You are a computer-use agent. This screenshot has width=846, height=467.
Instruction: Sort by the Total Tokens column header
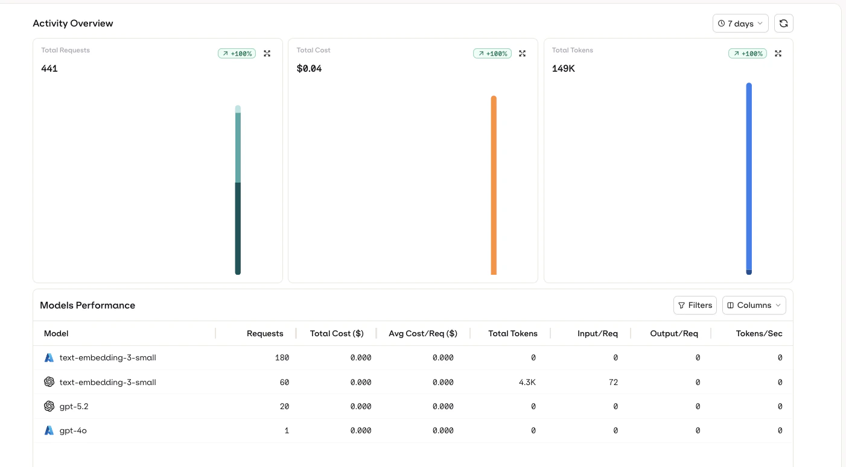pos(513,334)
